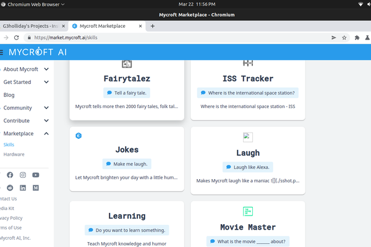Click 'Do you want to learn something.' chip
The height and width of the screenshot is (247, 371).
point(127,230)
